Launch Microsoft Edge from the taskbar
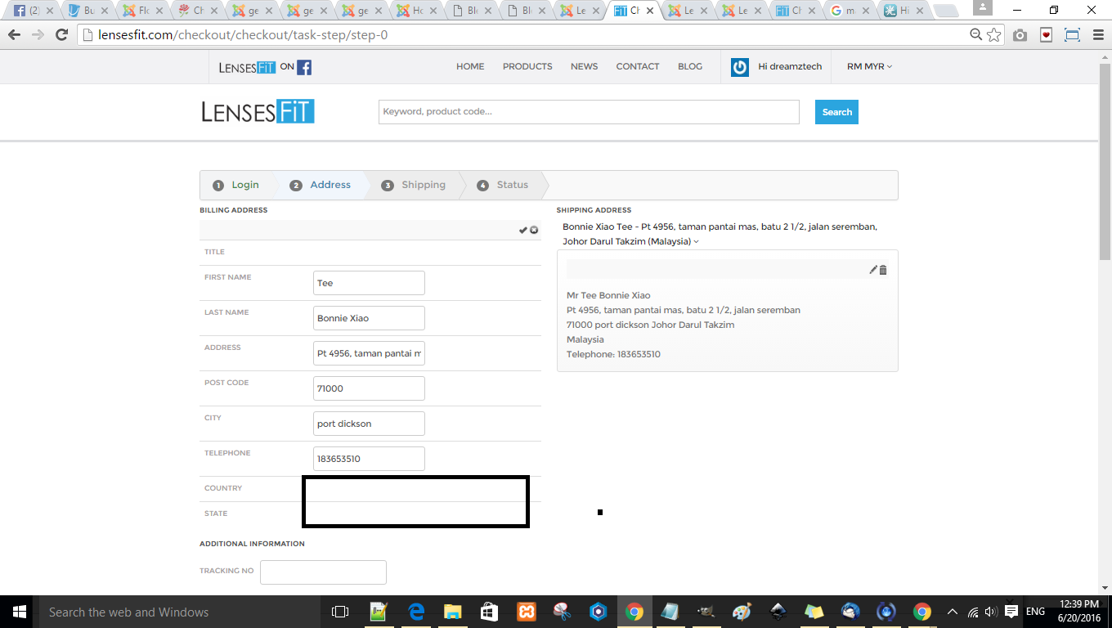Viewport: 1112px width, 628px height. pyautogui.click(x=415, y=612)
